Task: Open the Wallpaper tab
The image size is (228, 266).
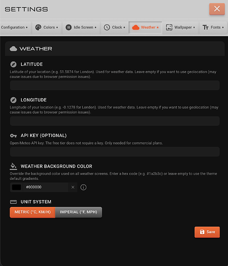Action: pos(180,27)
